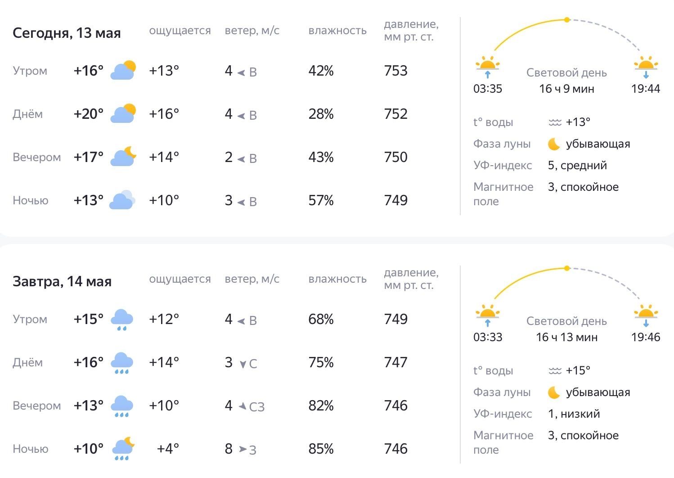Click today's "УФ-индекс" label
Screen dimensions: 674x478
[503, 166]
